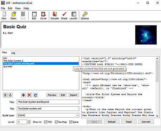
Task: Toggle the Spine checkbox
Action: [71, 122]
